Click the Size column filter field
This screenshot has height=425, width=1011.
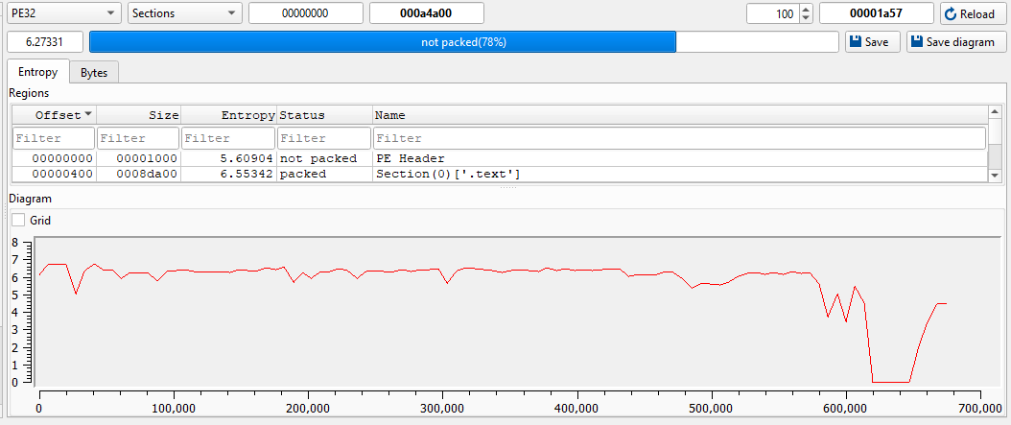pos(138,138)
